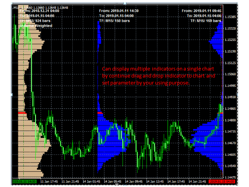Click the TF: M15/ 150 bars label
Screen dimensions: 249x187
point(114,21)
